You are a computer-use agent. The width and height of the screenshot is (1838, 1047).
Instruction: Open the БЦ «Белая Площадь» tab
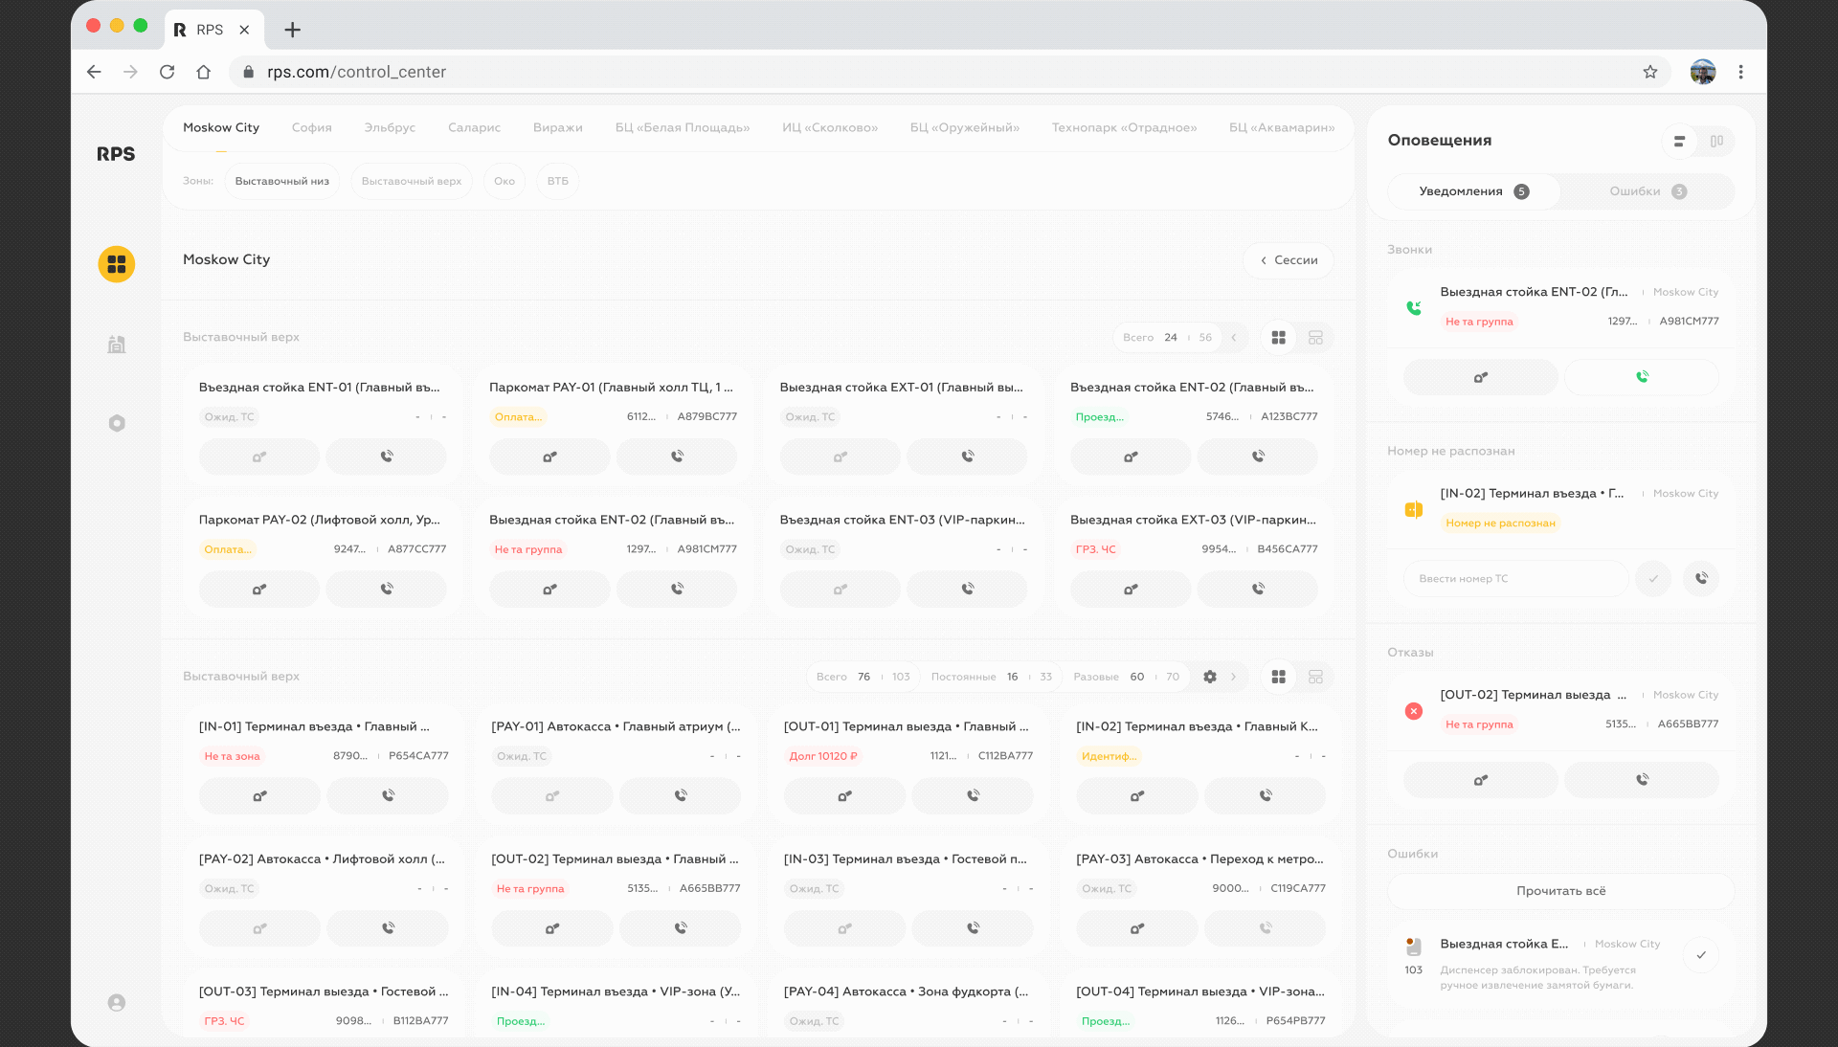(x=683, y=127)
